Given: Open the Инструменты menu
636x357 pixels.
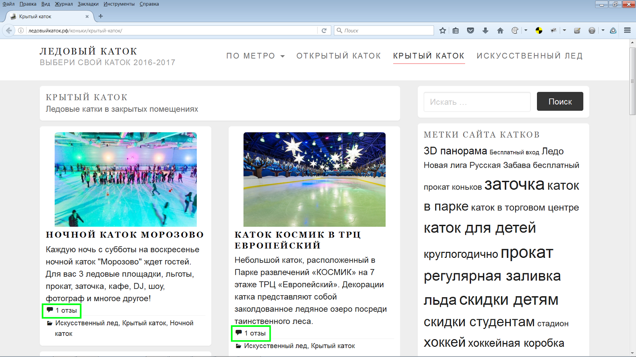Looking at the screenshot, I should coord(119,4).
